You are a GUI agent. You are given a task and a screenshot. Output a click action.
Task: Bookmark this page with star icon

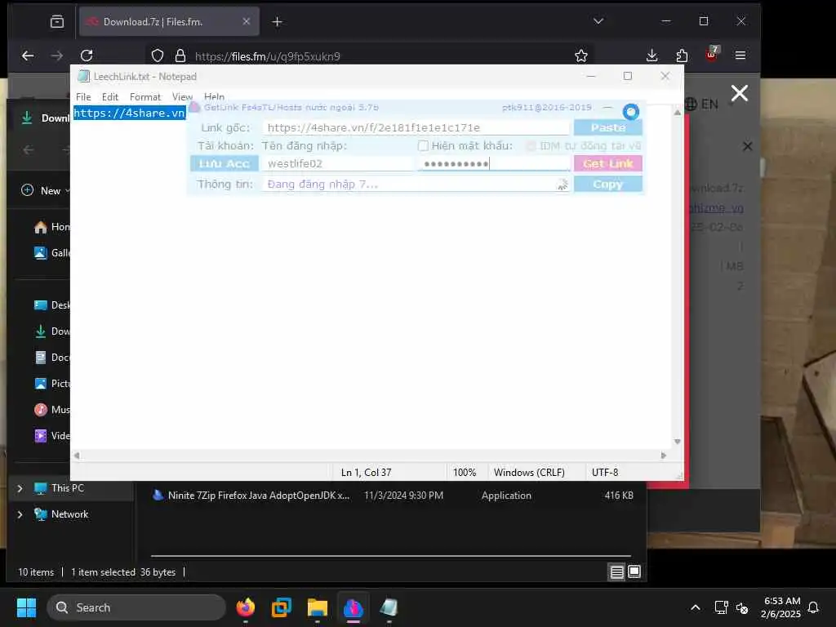click(581, 56)
